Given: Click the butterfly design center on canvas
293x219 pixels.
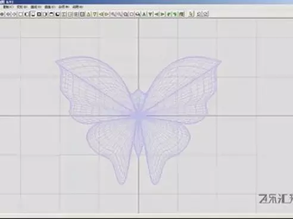Looking at the screenshot, I should point(139,115).
